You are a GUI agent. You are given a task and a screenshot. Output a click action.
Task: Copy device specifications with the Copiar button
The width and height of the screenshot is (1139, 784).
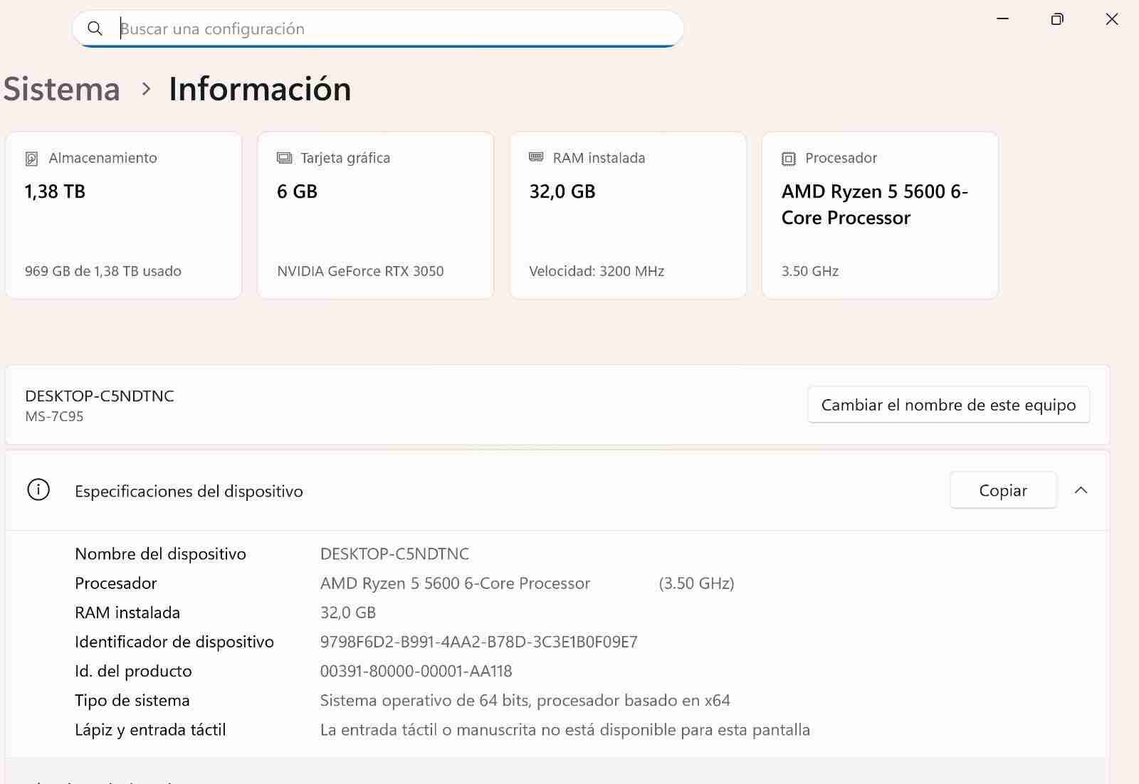point(1002,490)
